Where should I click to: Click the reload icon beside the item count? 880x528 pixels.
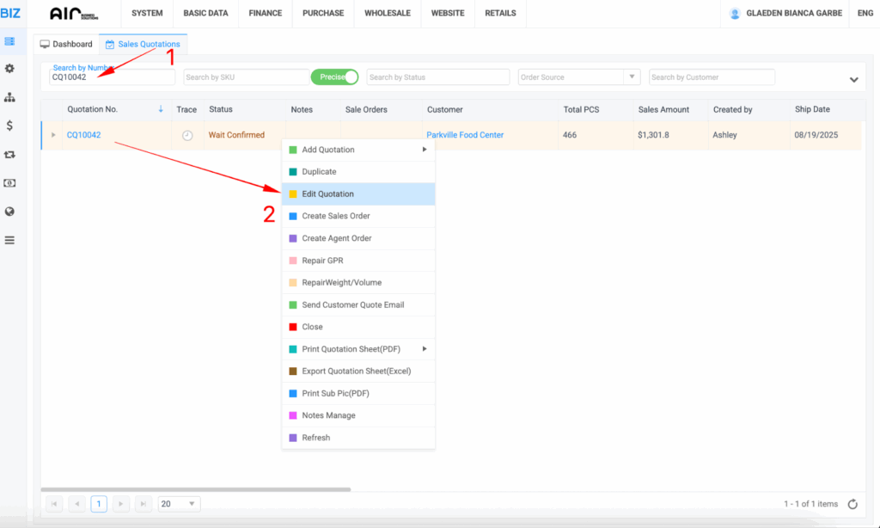point(852,504)
